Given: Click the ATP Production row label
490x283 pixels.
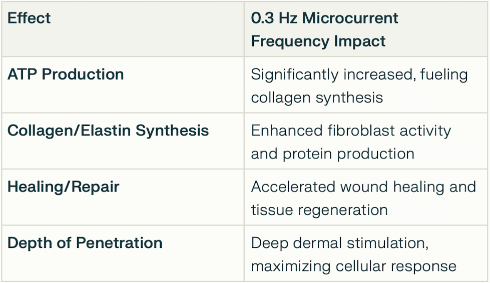Looking at the screenshot, I should pos(66,74).
